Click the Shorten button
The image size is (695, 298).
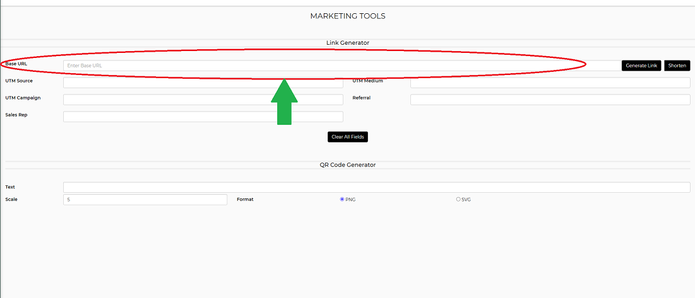(x=677, y=66)
